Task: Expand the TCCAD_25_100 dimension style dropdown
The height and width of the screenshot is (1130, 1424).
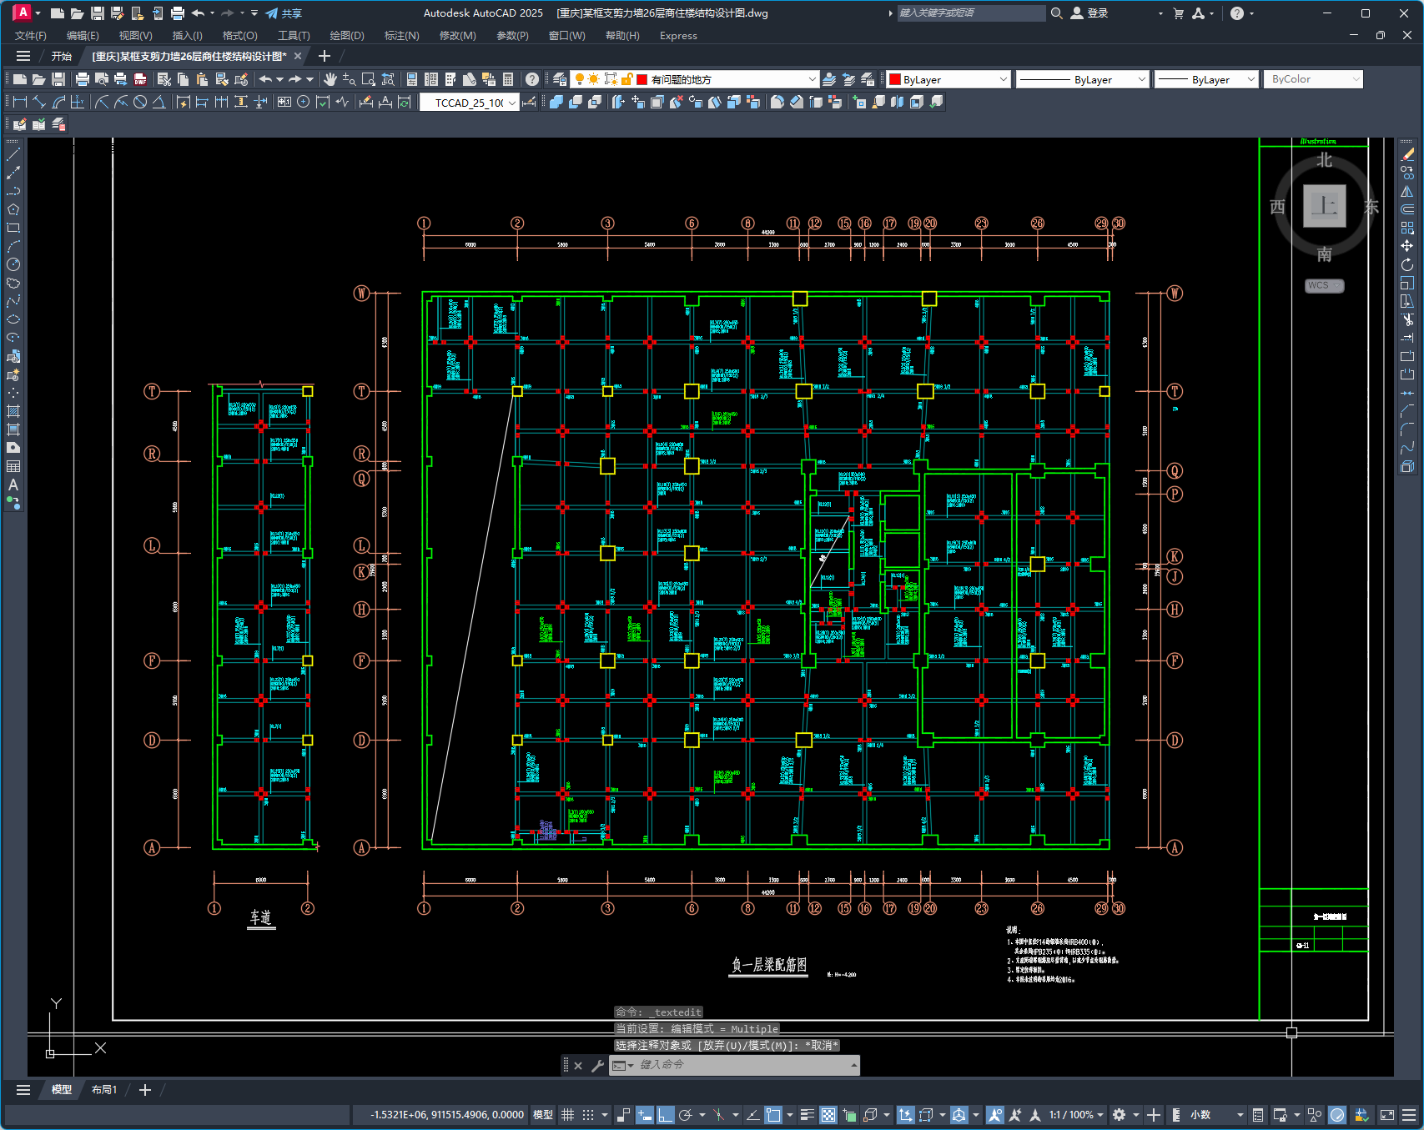Action: coord(511,103)
